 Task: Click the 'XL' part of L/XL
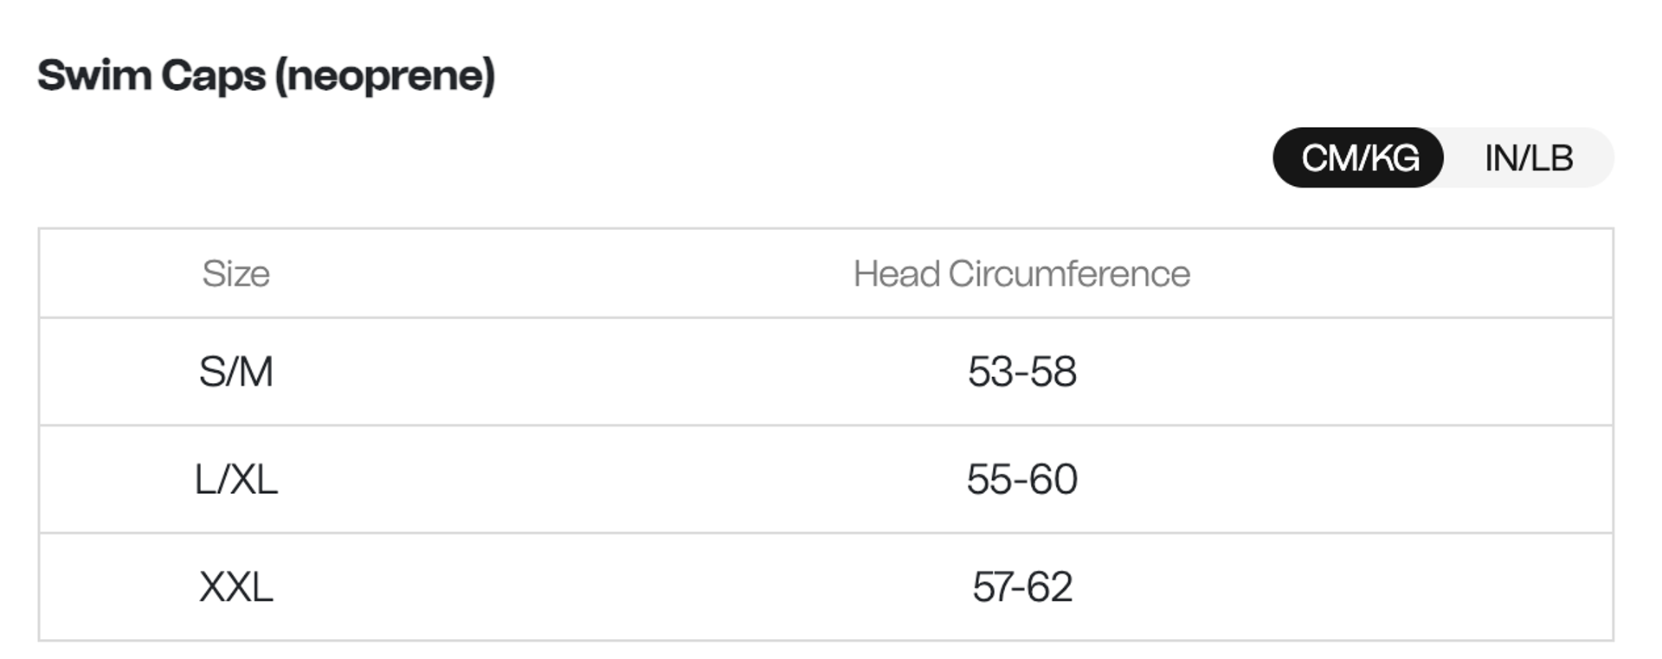pyautogui.click(x=254, y=479)
